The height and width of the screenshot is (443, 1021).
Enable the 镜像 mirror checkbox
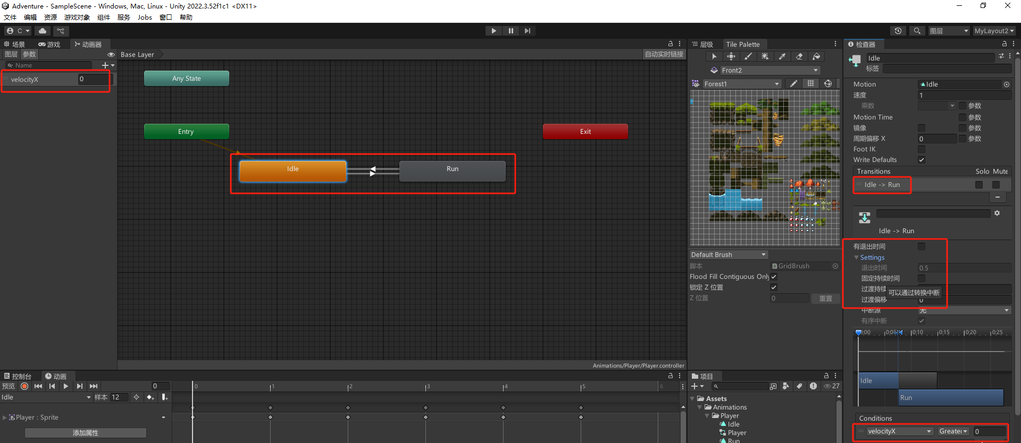922,128
